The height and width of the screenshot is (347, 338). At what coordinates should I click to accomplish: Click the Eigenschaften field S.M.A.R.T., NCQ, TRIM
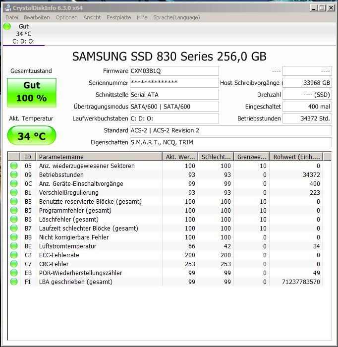tap(231, 142)
